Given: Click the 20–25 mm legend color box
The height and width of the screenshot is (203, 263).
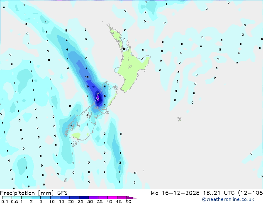Looking at the screenshot, I should pyautogui.click(x=74, y=198).
